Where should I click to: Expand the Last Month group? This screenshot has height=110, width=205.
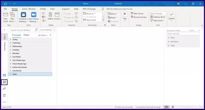tap(10, 71)
